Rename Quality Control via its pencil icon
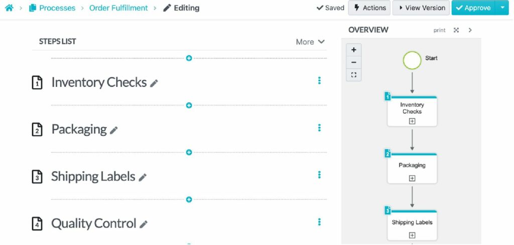The height and width of the screenshot is (245, 514). pos(144,224)
